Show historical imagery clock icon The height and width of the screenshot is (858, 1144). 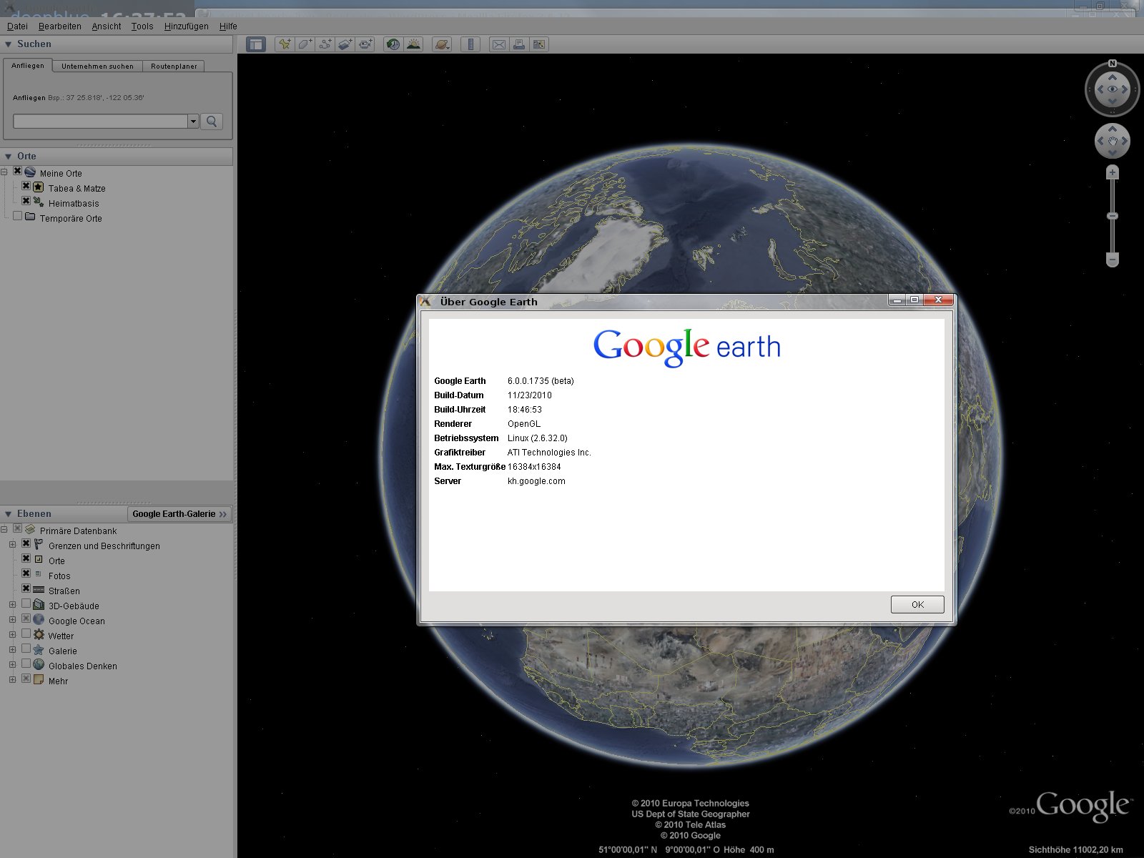coord(393,44)
